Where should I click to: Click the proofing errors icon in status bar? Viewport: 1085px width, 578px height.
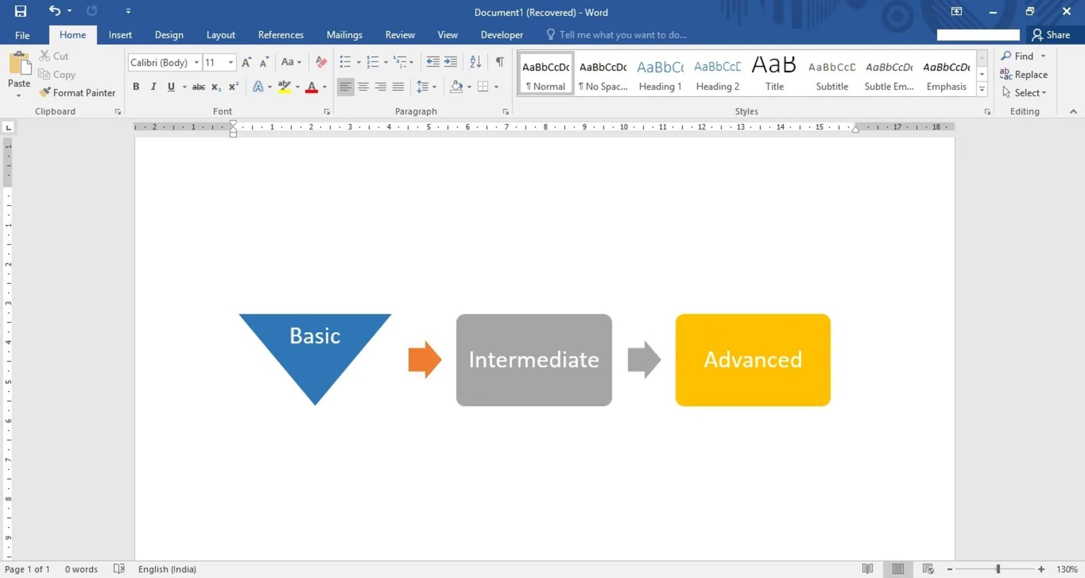point(119,569)
